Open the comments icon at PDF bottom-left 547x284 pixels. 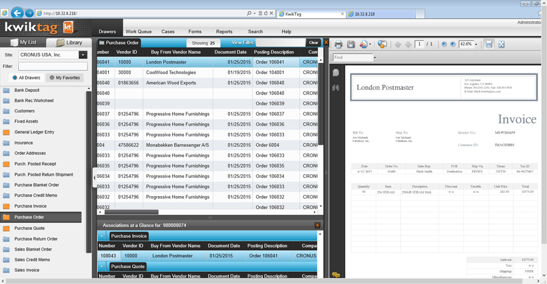336,275
